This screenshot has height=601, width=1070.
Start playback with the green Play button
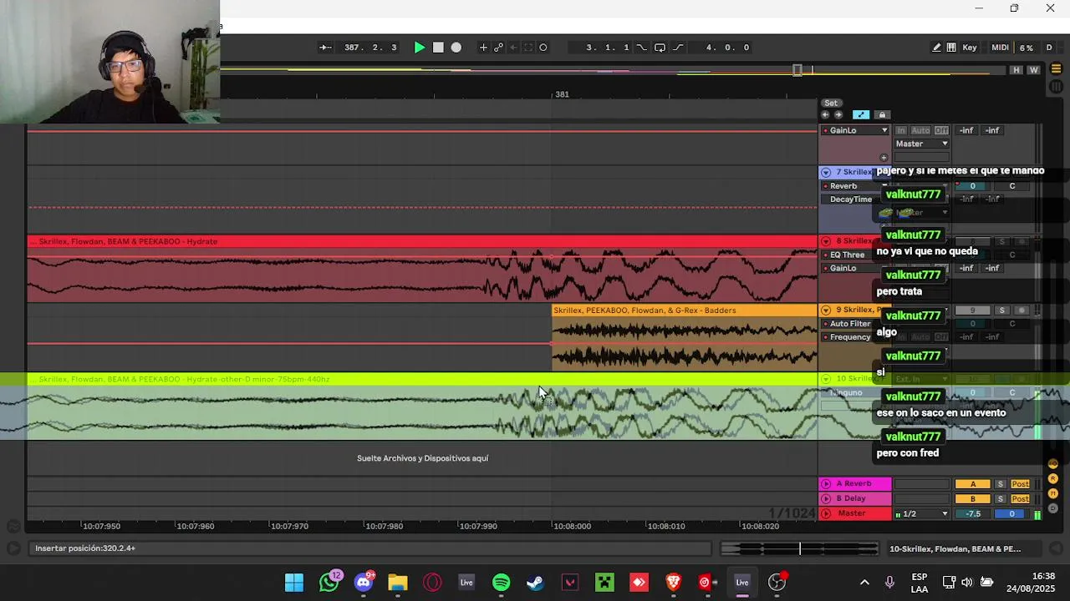tap(420, 48)
